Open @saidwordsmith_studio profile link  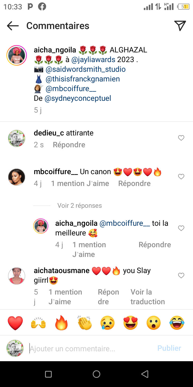(x=86, y=69)
